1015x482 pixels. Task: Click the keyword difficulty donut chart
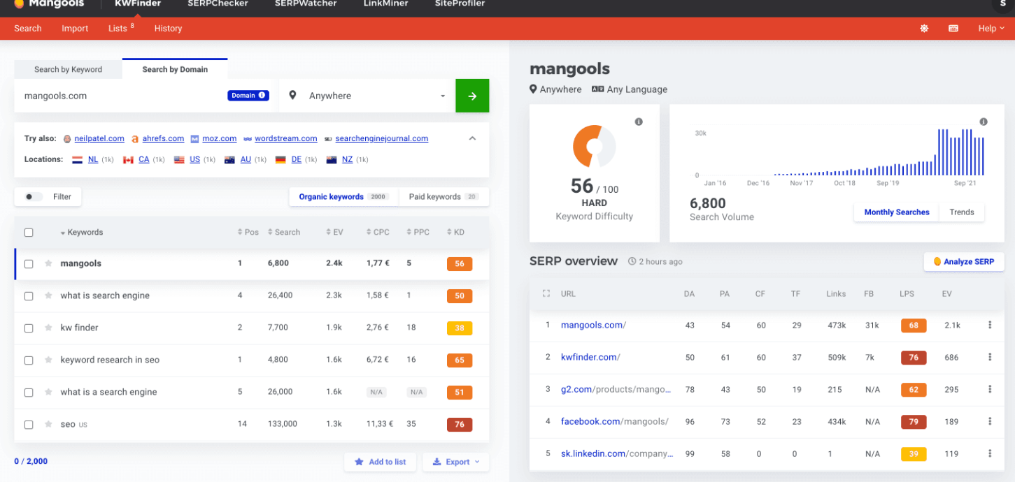(x=594, y=146)
